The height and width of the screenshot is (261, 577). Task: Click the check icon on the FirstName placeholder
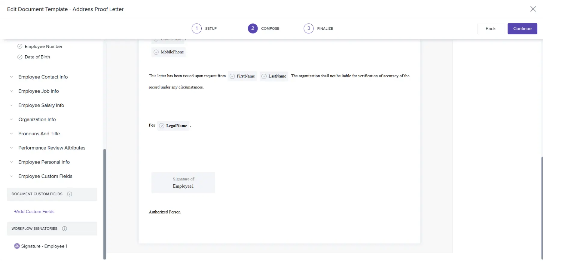tap(232, 76)
